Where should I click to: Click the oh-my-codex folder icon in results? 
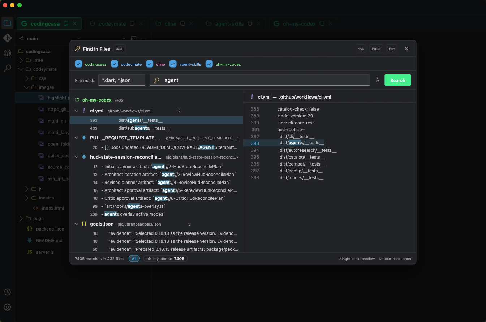pos(77,100)
